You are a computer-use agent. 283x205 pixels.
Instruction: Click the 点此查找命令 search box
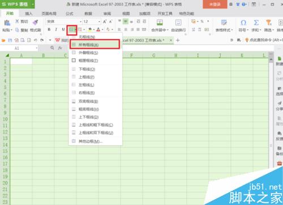264,40
